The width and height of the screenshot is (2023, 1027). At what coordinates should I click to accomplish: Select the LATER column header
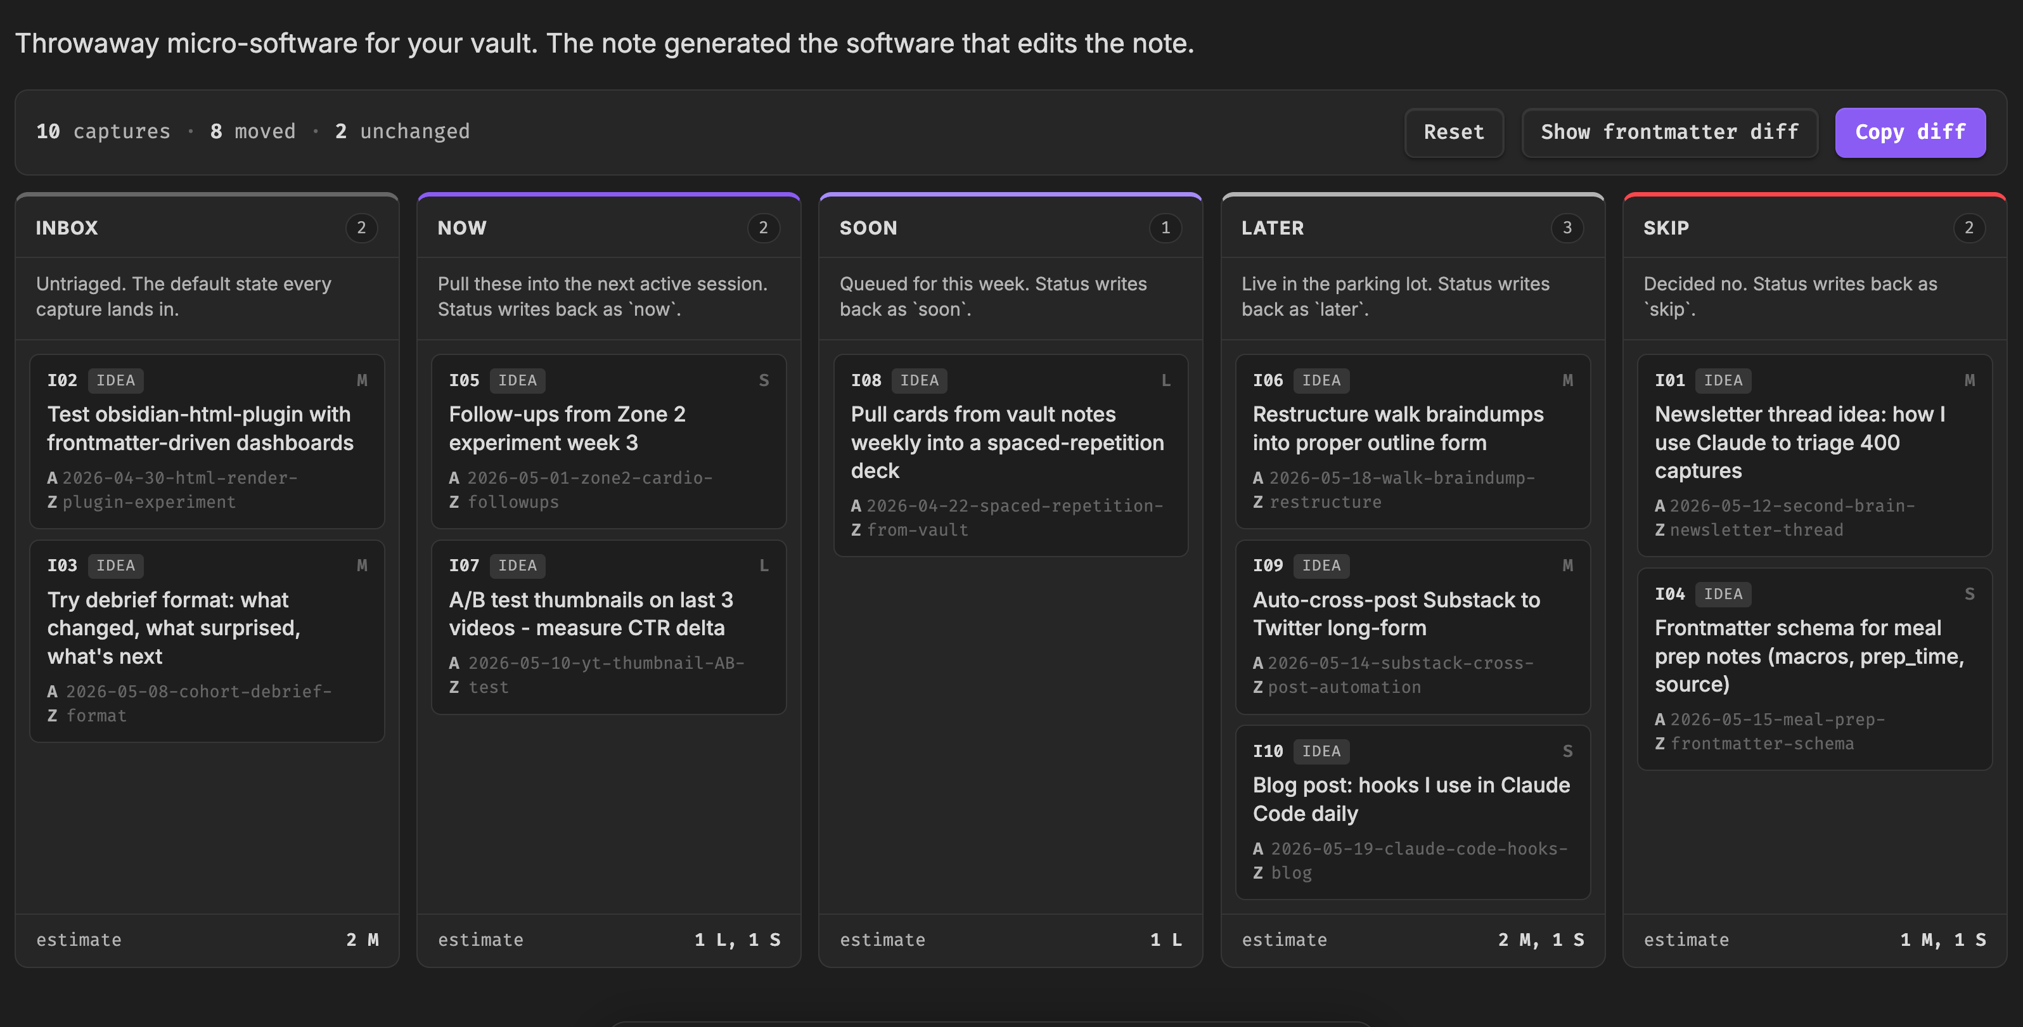pyautogui.click(x=1272, y=228)
